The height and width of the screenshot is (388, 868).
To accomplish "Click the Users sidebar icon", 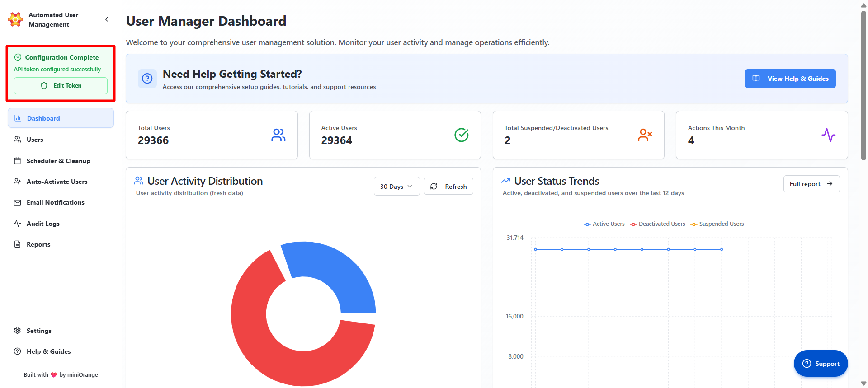I will [x=18, y=140].
